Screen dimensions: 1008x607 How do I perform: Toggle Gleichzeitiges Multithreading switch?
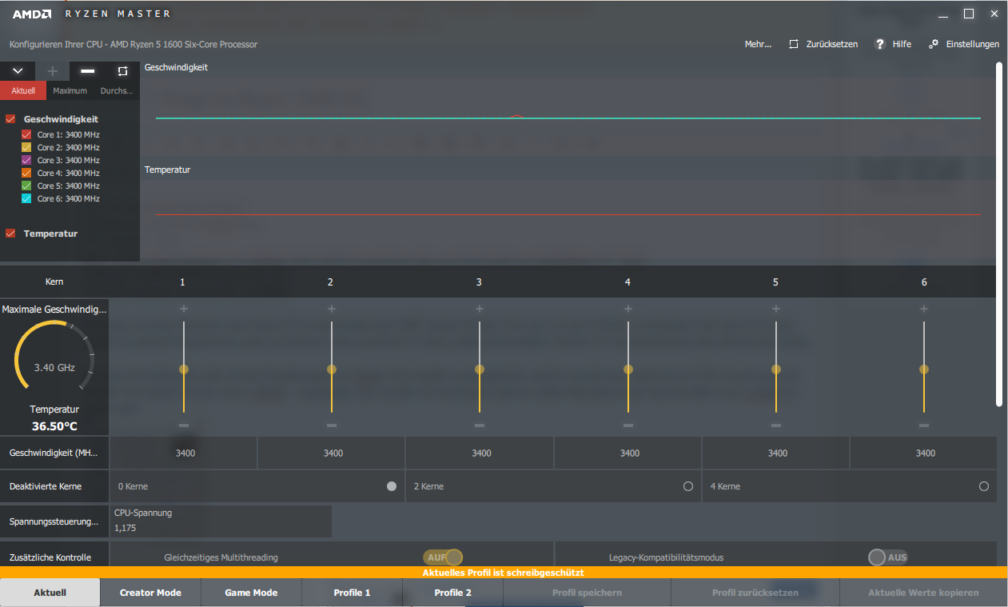coord(444,557)
